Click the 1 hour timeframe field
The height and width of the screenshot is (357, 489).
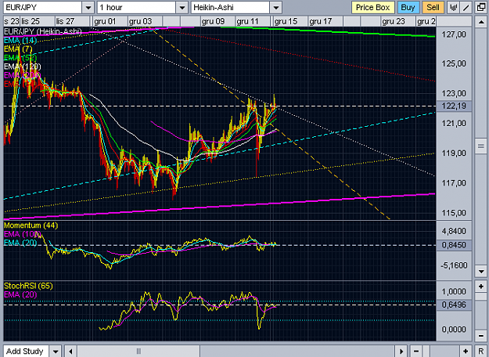[137, 8]
